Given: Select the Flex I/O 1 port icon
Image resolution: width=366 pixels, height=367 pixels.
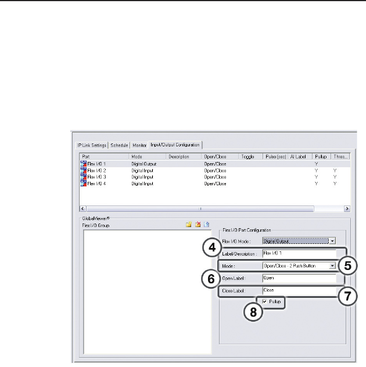Looking at the screenshot, I should pyautogui.click(x=84, y=164).
